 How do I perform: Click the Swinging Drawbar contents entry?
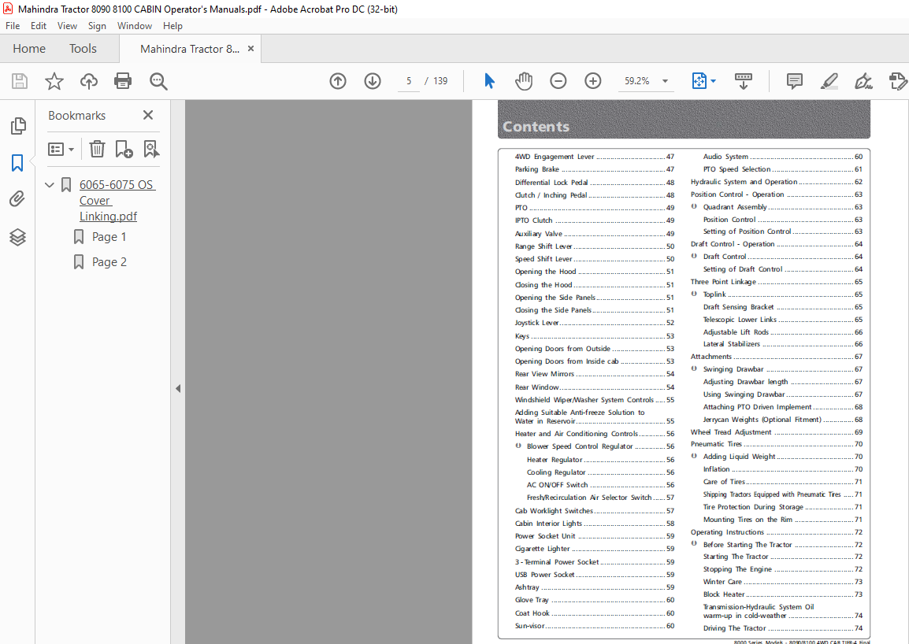pyautogui.click(x=783, y=369)
